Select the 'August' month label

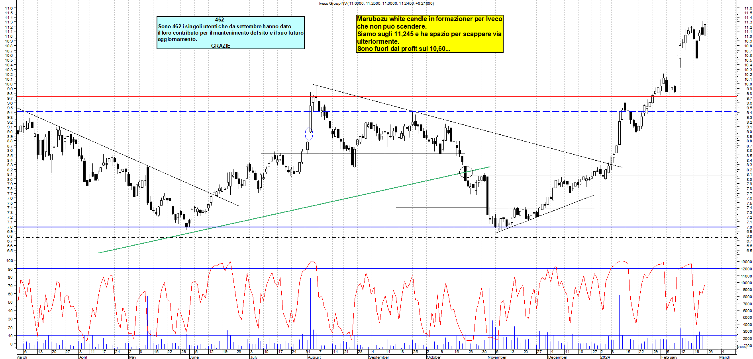tap(314, 357)
